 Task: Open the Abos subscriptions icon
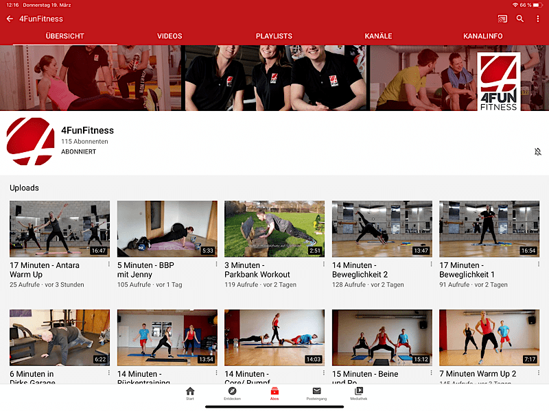[274, 393]
